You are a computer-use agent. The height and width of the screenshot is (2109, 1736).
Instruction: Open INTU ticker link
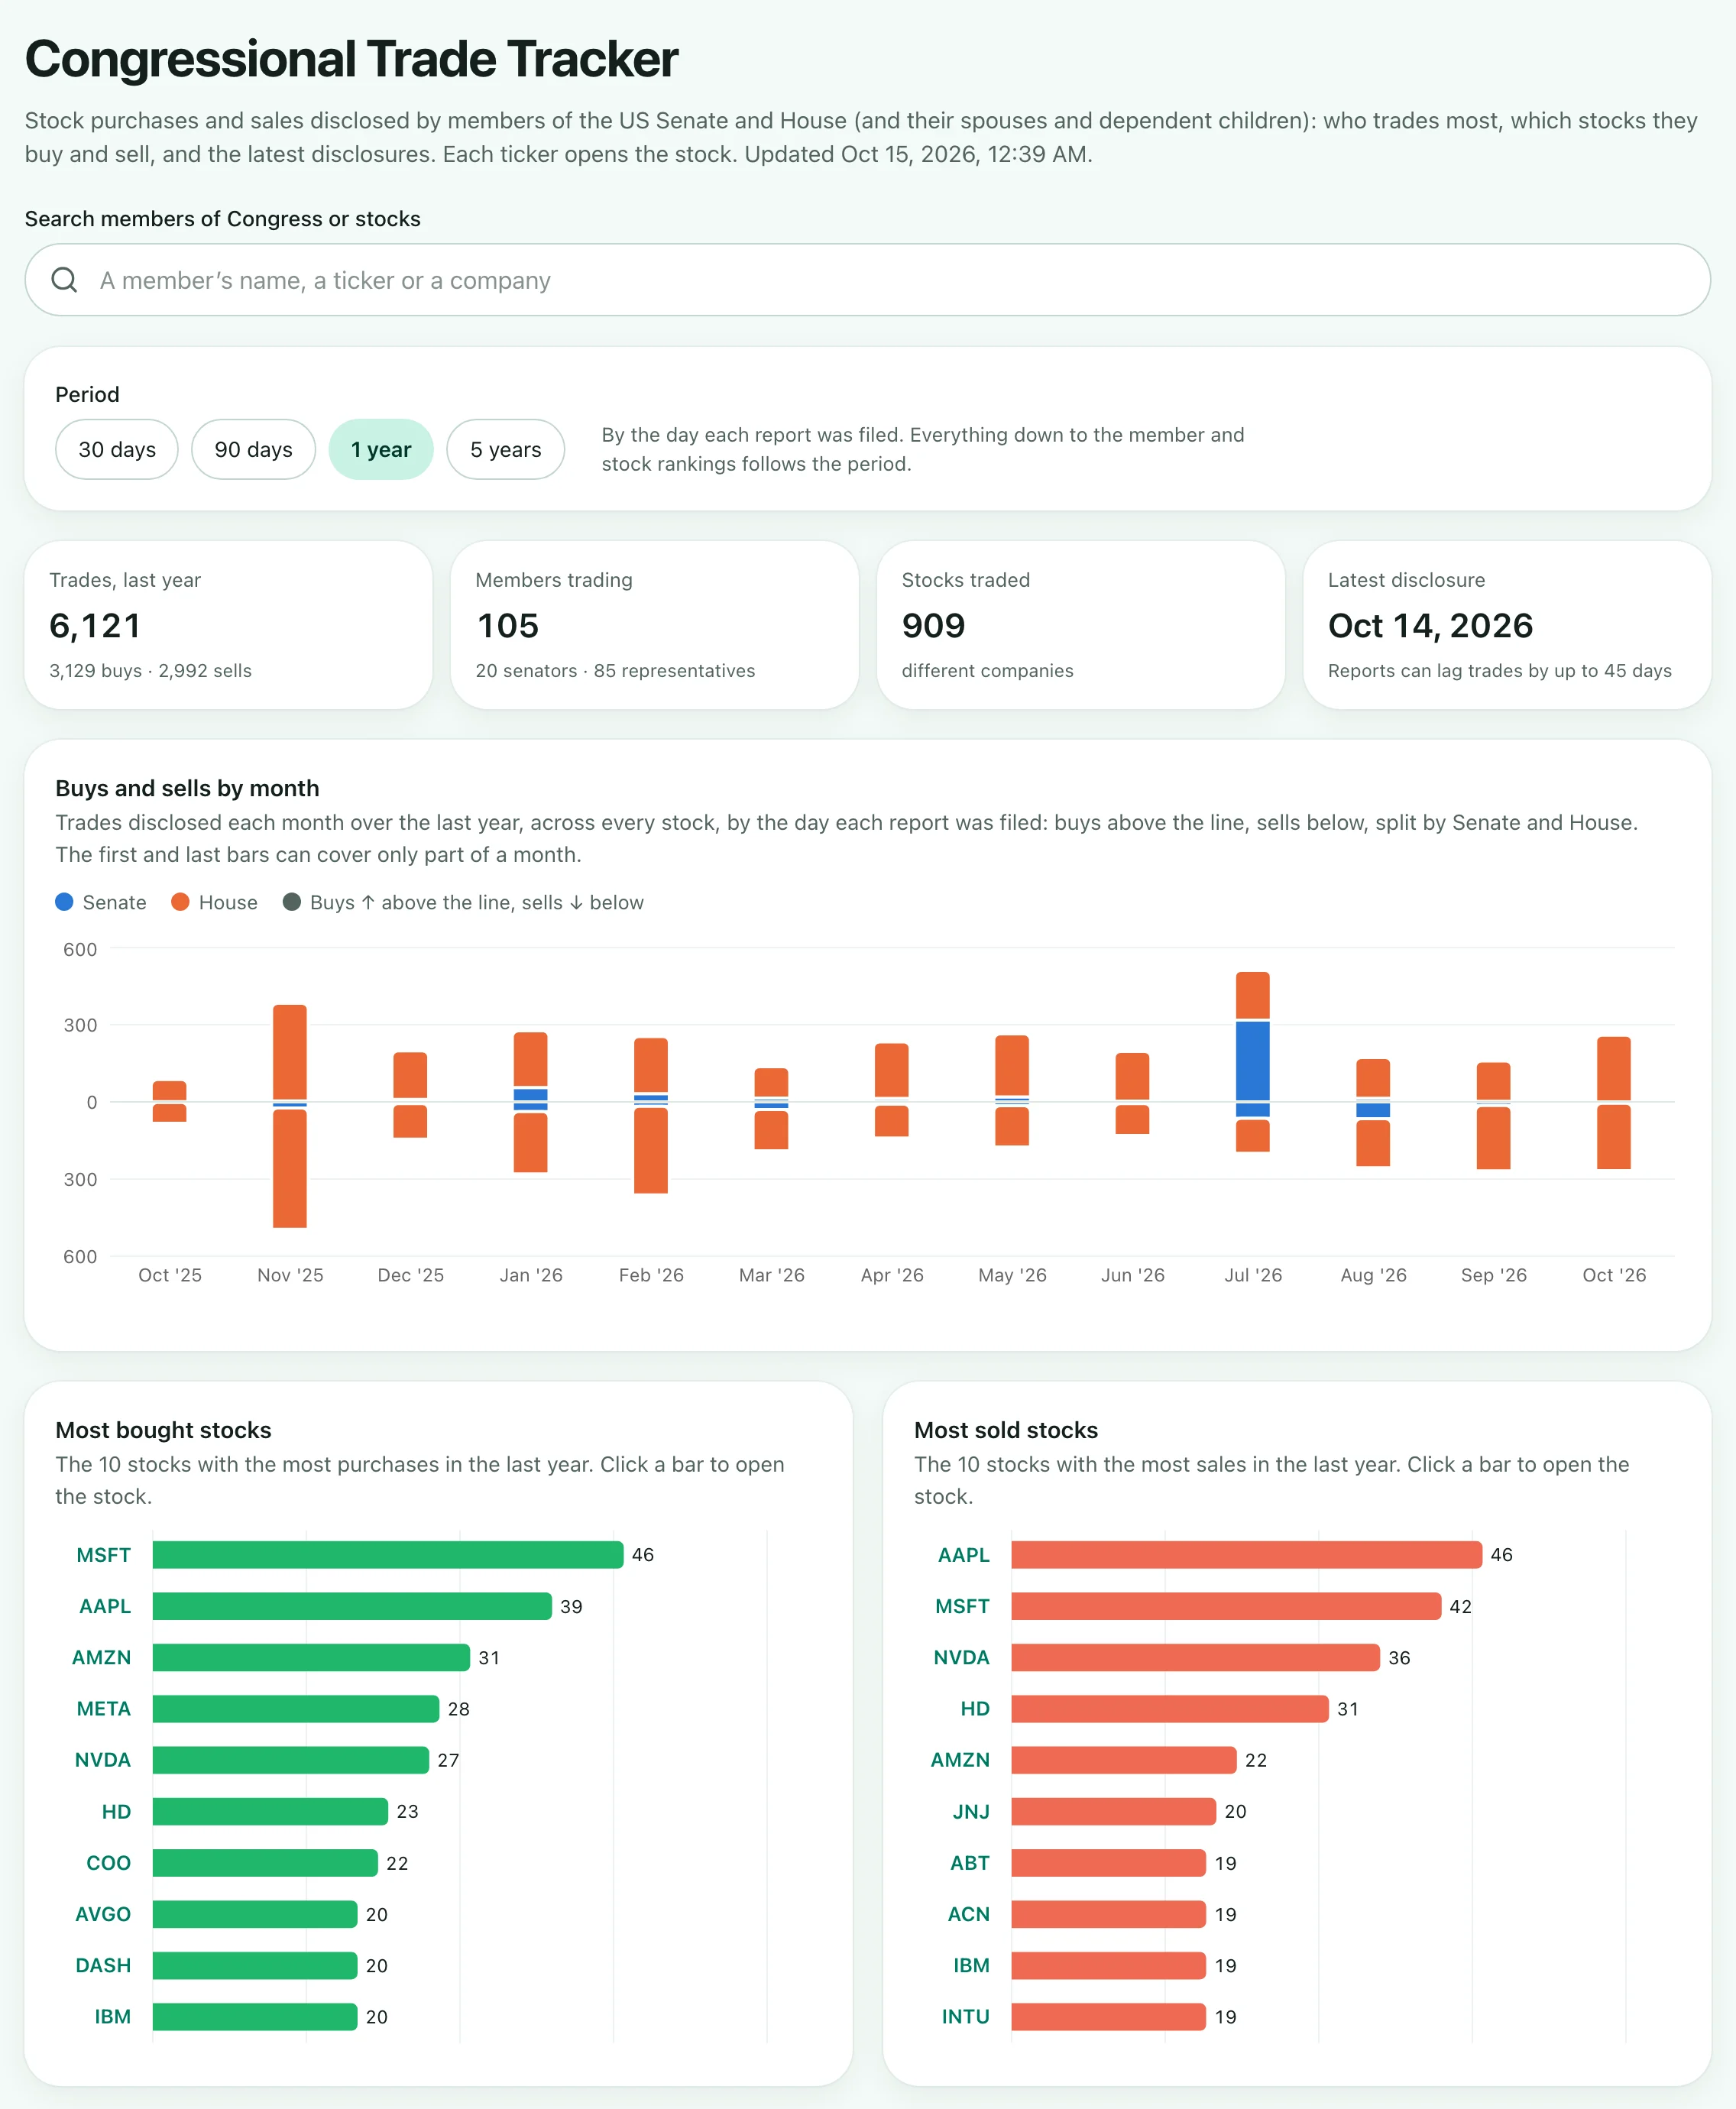click(x=966, y=2016)
